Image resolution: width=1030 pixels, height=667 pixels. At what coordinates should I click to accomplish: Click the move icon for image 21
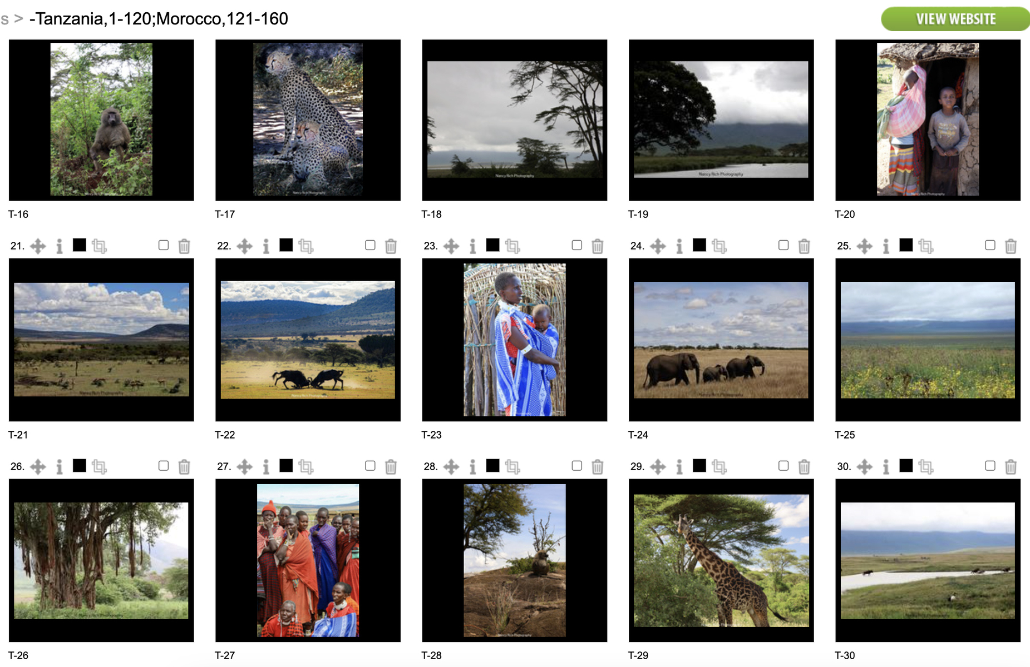[38, 246]
